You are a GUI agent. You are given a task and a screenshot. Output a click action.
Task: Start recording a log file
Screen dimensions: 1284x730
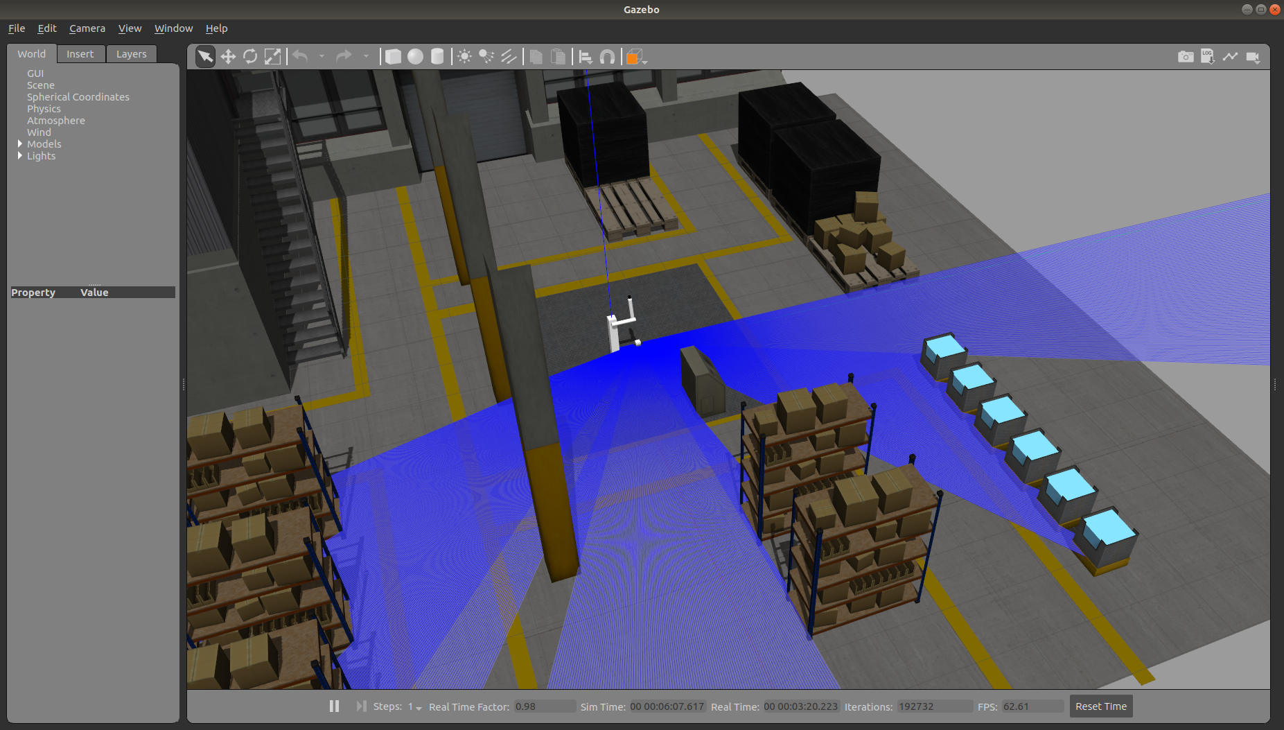tap(1208, 57)
